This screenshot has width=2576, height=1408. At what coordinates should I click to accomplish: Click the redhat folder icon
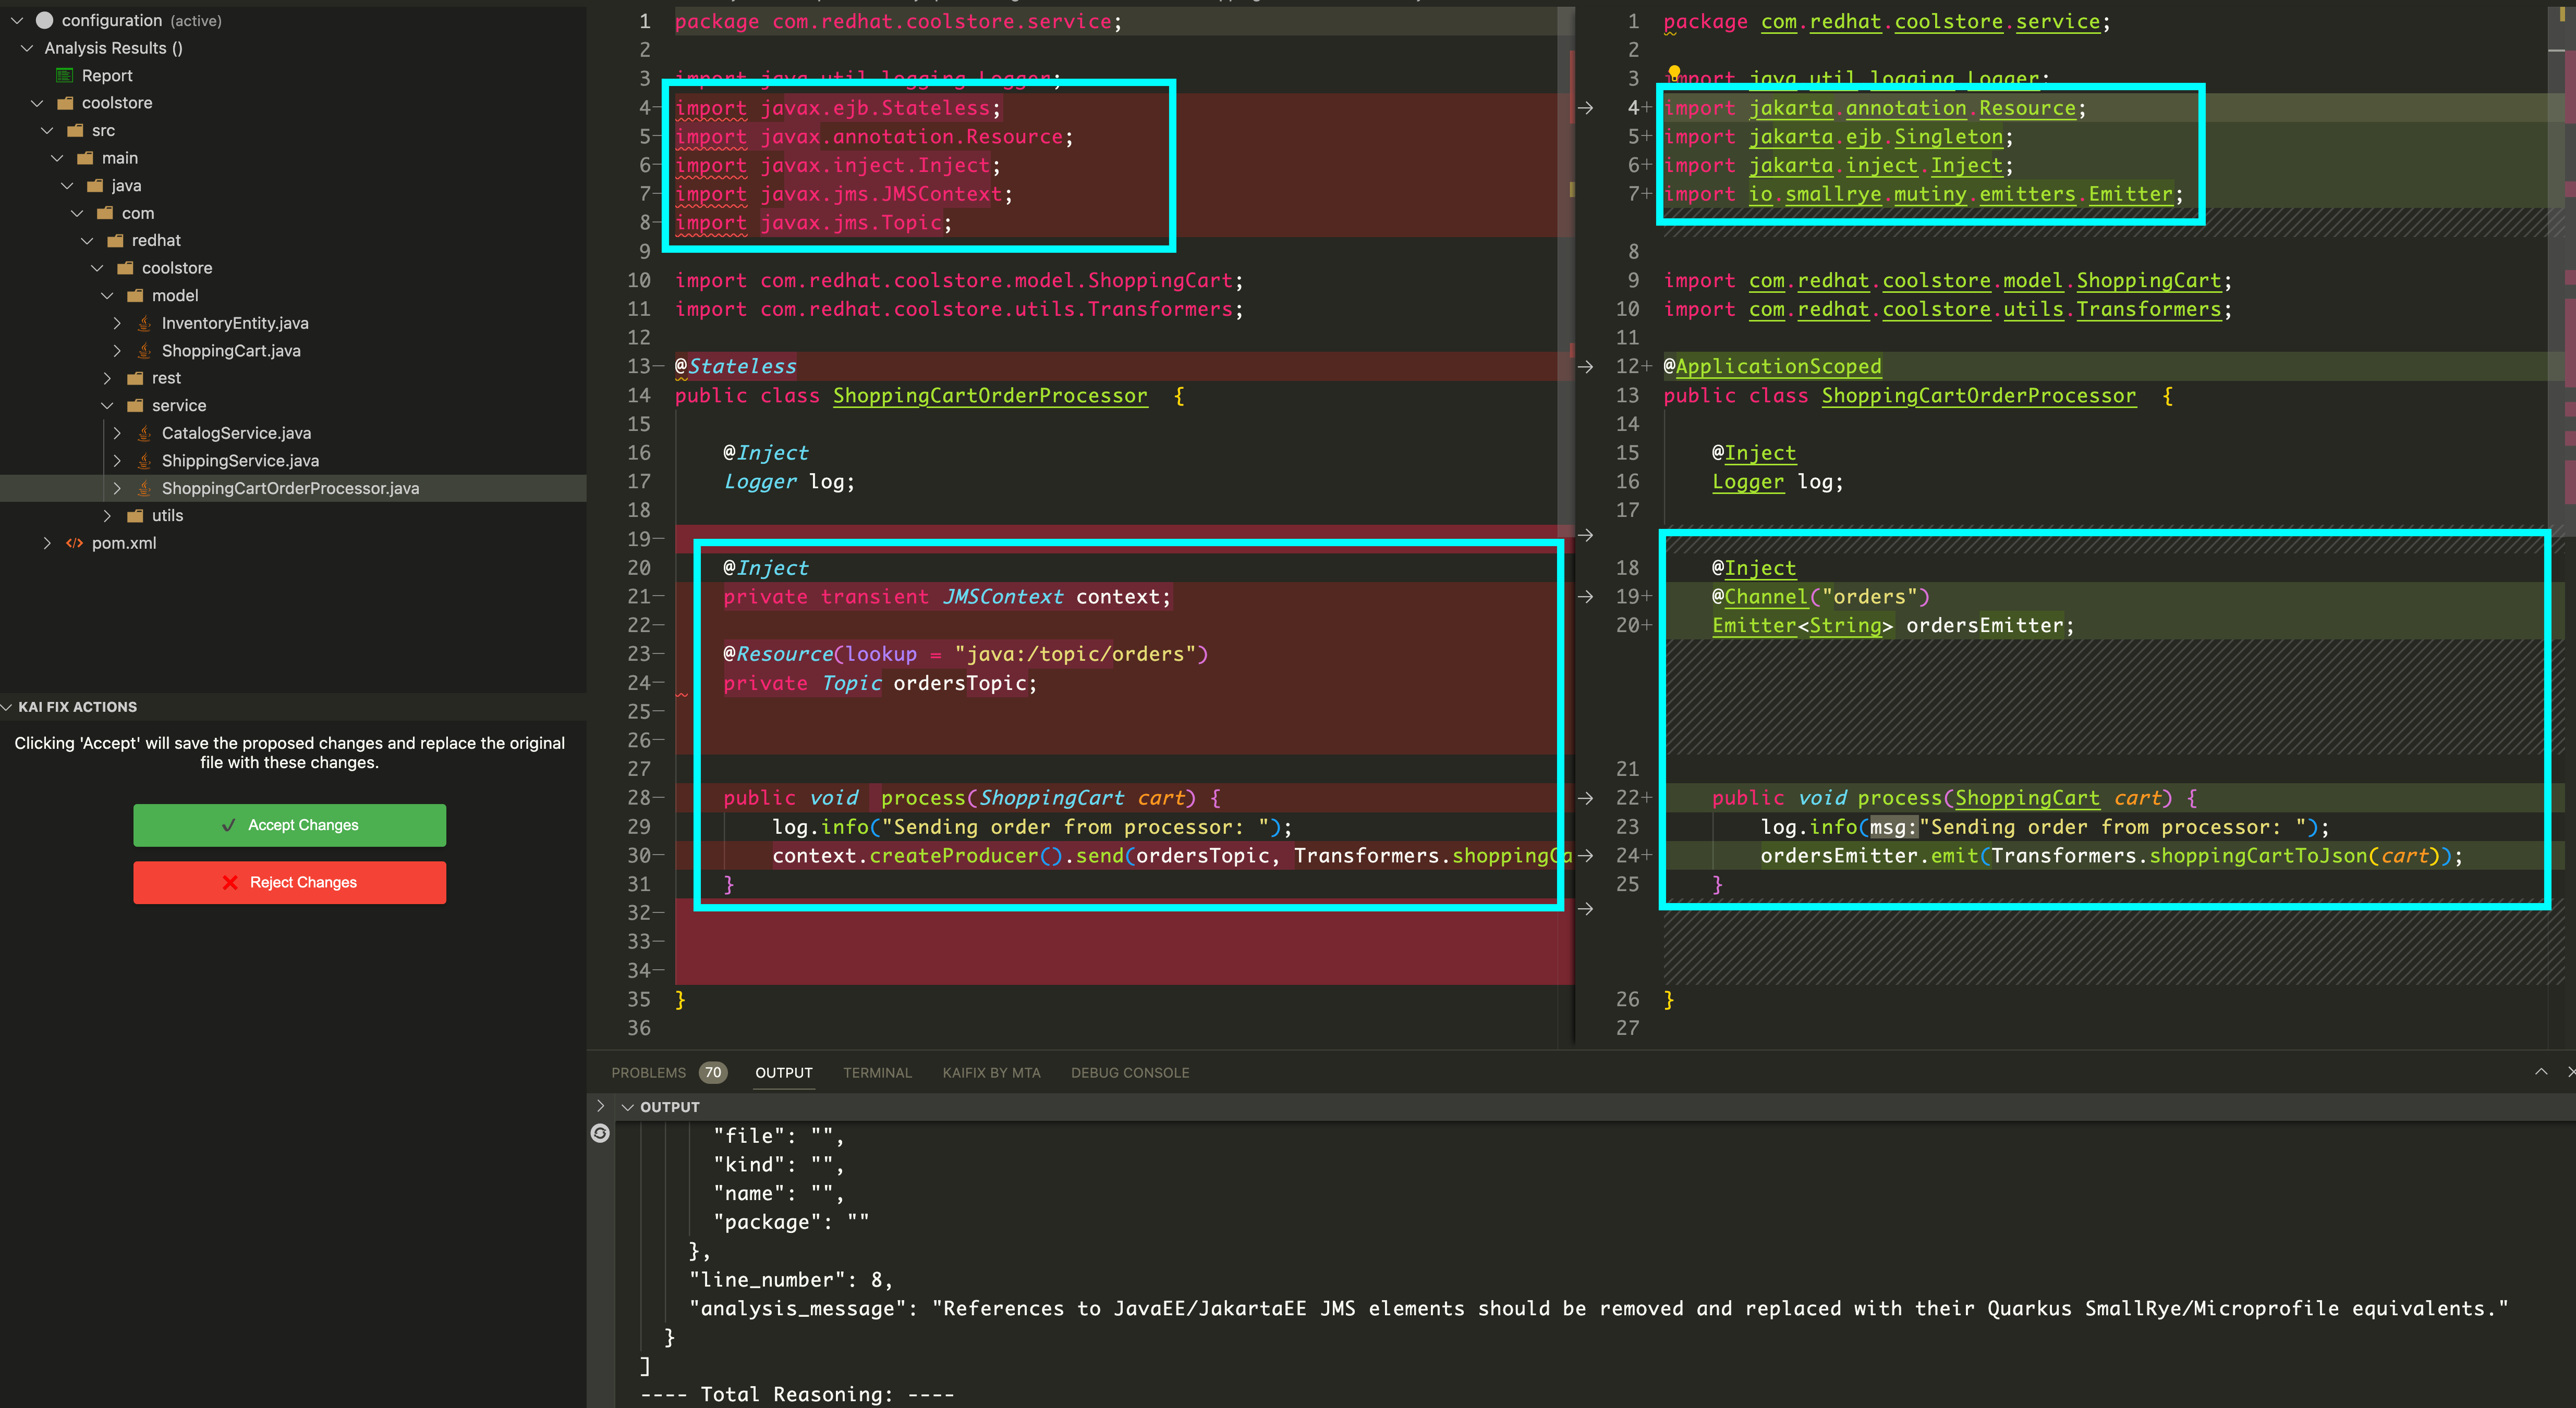coord(115,241)
